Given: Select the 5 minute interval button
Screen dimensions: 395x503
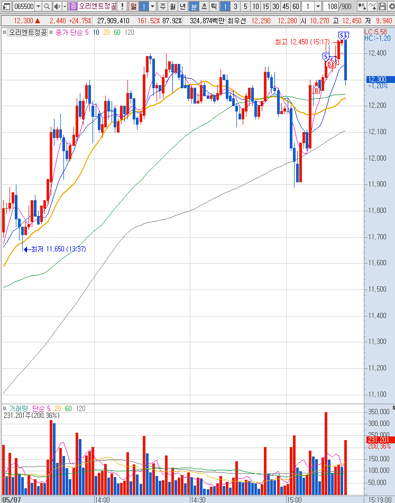Looking at the screenshot, I should tap(245, 6).
